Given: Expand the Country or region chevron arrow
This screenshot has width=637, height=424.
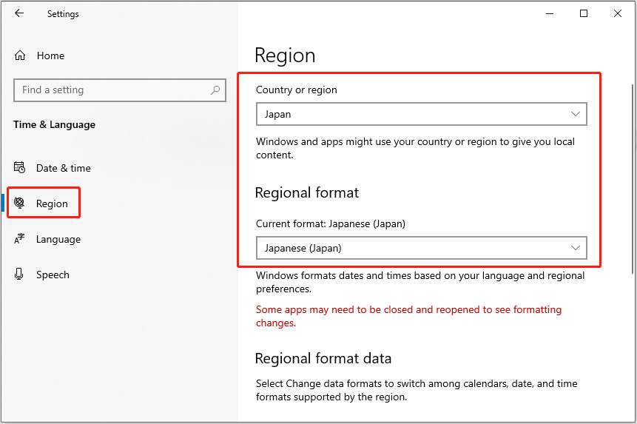Looking at the screenshot, I should click(576, 115).
